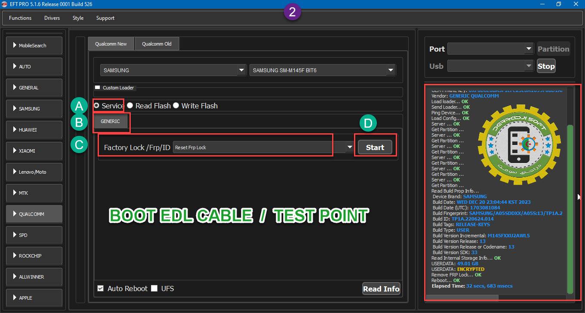585x313 pixels.
Task: Open the Port dropdown
Action: 490,49
